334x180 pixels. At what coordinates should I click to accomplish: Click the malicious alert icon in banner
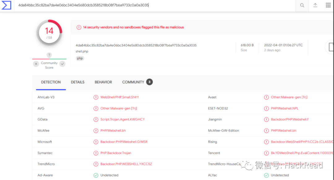coord(79,27)
